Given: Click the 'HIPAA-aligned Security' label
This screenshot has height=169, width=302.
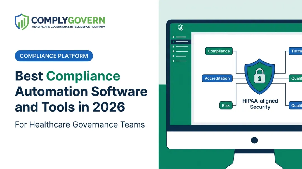Looking at the screenshot, I should tap(260, 104).
